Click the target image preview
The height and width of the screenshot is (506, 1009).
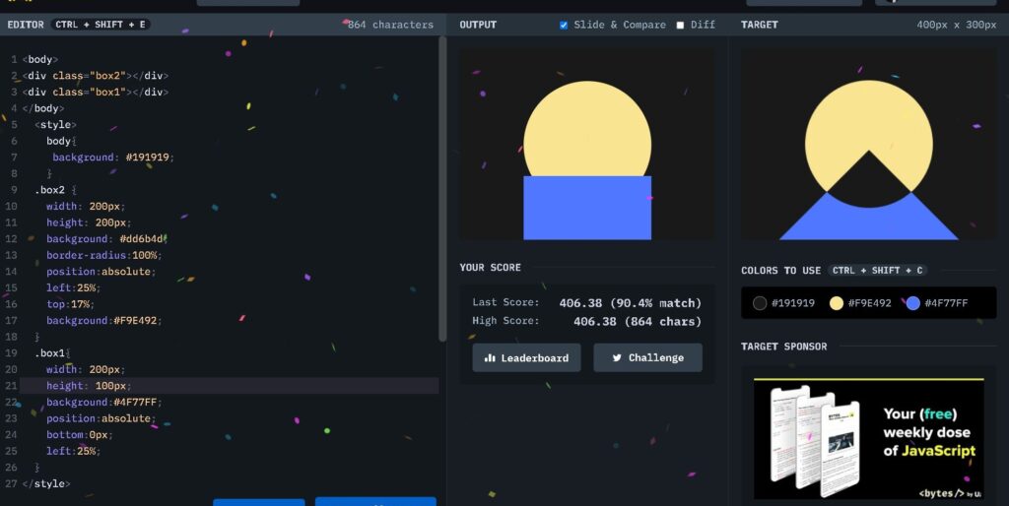tap(868, 145)
